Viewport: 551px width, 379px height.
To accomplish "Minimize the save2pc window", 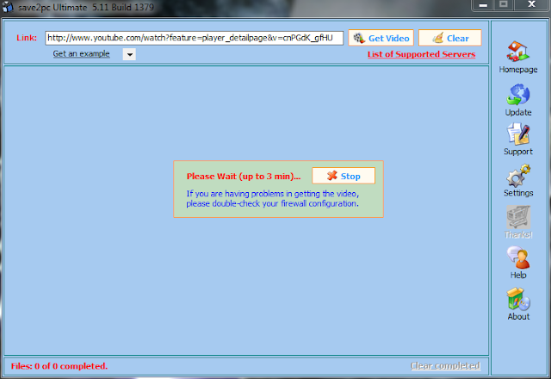I will click(x=483, y=5).
